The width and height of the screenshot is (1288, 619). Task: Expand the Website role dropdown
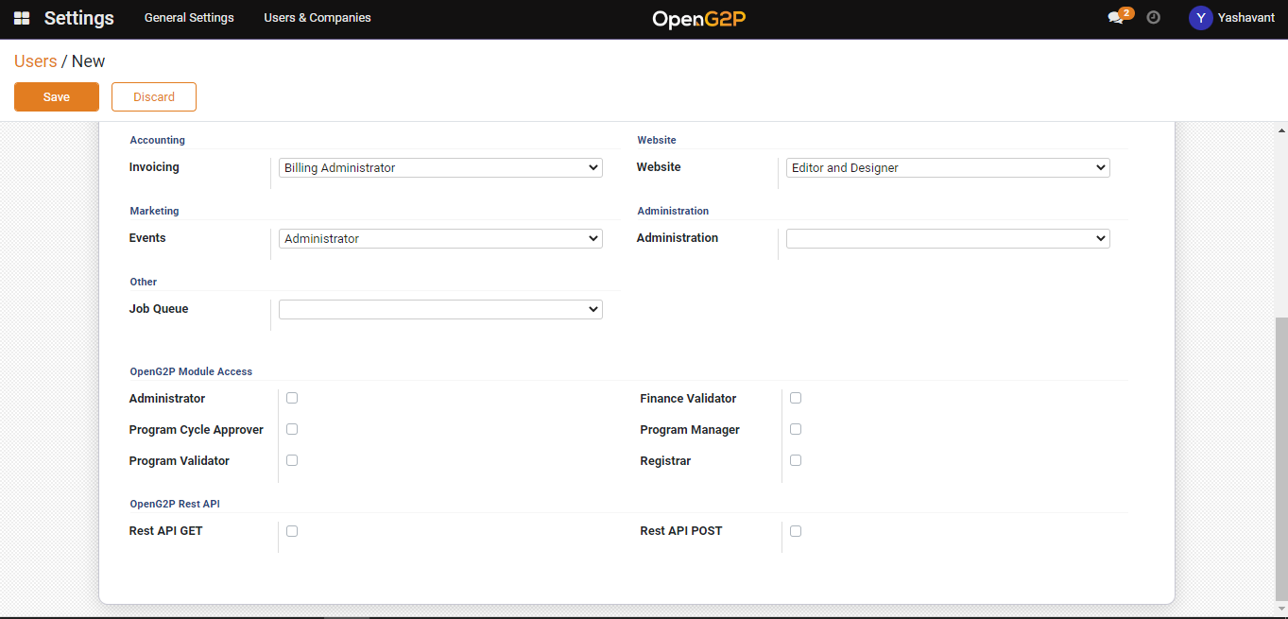948,167
